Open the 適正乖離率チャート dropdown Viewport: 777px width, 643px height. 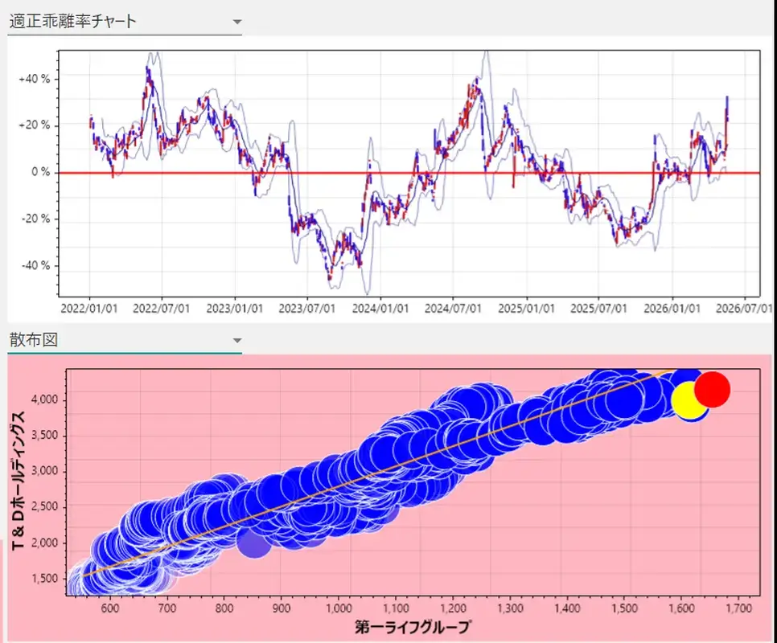click(x=125, y=22)
